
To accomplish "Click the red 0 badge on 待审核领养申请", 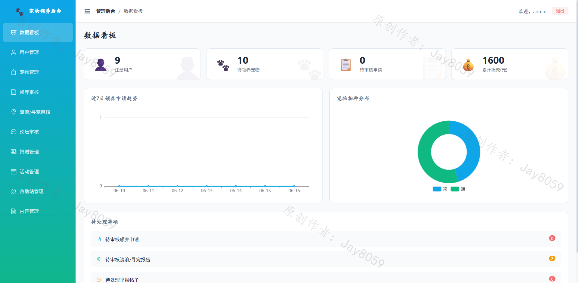I will pyautogui.click(x=552, y=238).
